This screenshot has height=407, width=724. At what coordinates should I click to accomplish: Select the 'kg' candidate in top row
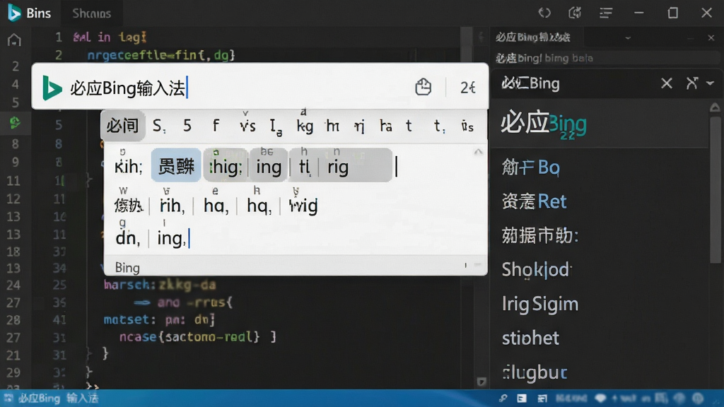305,126
